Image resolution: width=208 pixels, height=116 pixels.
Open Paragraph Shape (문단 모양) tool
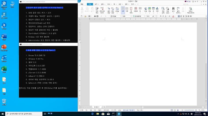click(x=113, y=10)
